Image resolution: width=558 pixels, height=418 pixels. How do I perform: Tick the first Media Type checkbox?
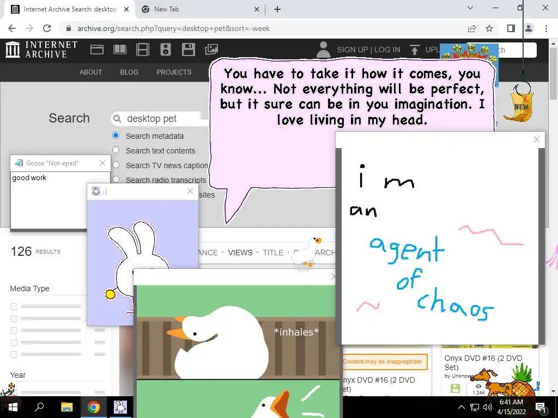click(14, 306)
